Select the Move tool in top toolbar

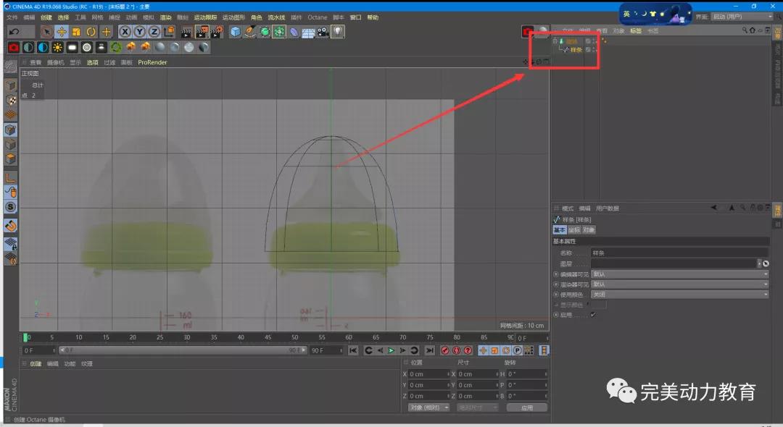(x=62, y=32)
